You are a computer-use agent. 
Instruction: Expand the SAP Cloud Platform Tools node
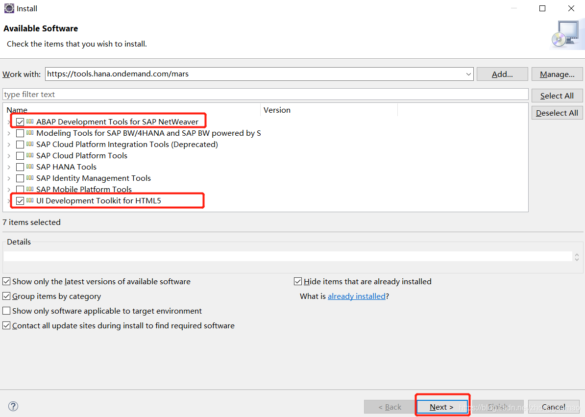click(9, 156)
